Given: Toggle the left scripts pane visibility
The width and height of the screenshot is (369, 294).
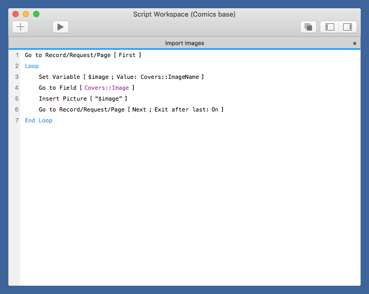Looking at the screenshot, I should [x=330, y=27].
